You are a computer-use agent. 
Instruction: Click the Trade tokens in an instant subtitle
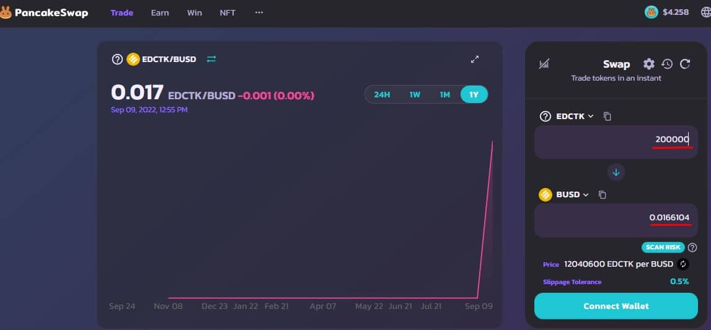(616, 78)
